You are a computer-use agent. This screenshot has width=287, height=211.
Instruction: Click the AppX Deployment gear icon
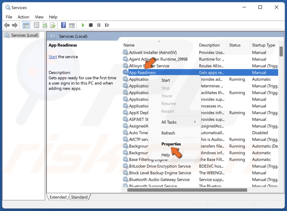(x=125, y=112)
